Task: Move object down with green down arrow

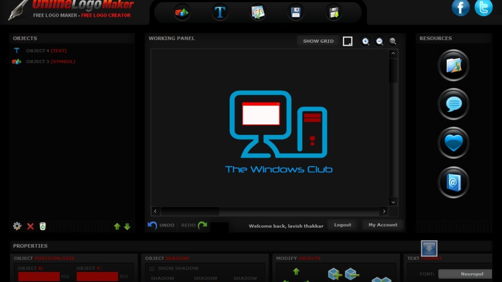Action: (127, 226)
